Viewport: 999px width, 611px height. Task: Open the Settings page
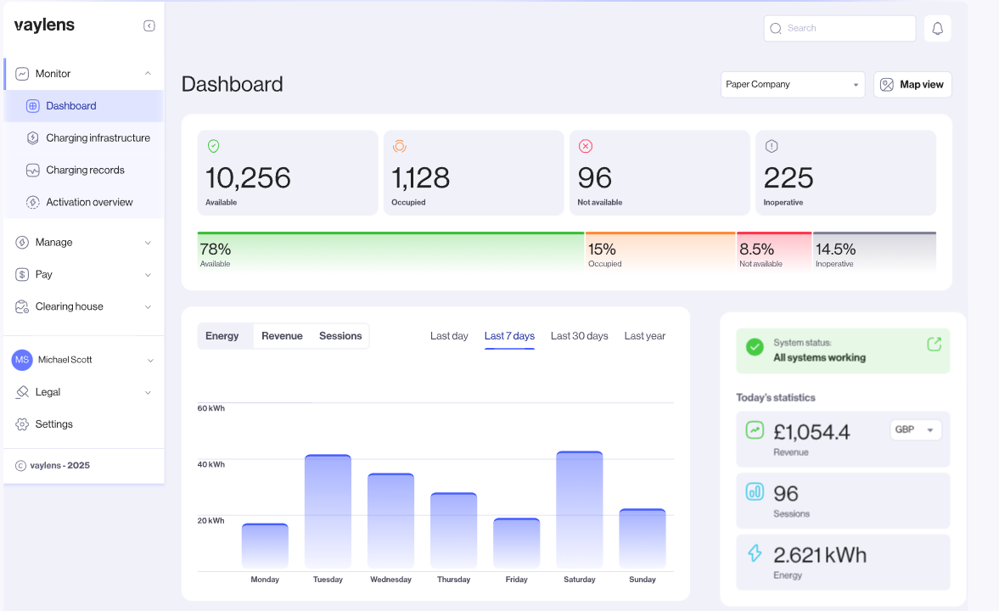(84, 424)
